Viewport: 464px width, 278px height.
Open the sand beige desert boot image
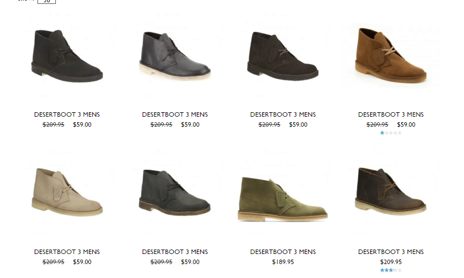[x=67, y=193]
